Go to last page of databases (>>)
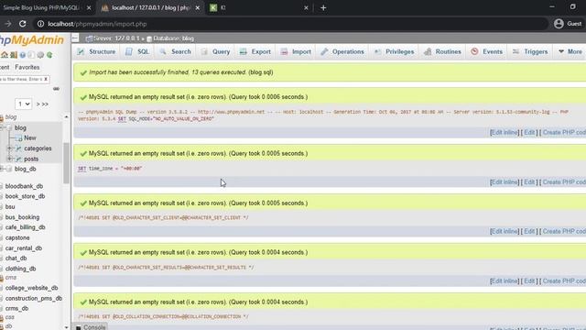This screenshot has width=586, height=330. [45, 104]
